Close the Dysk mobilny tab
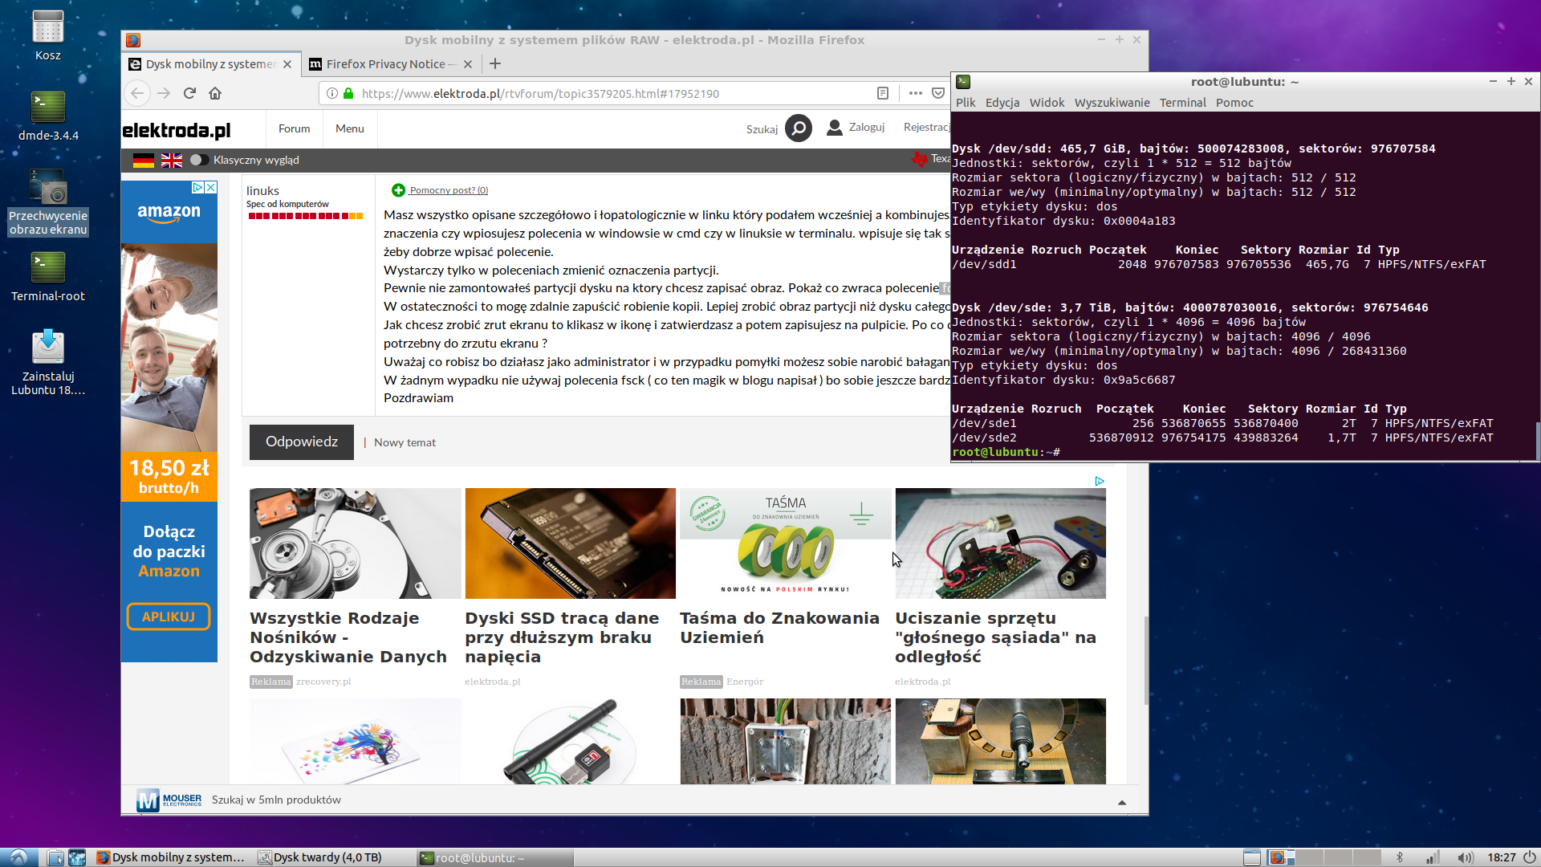This screenshot has width=1541, height=867. (287, 64)
